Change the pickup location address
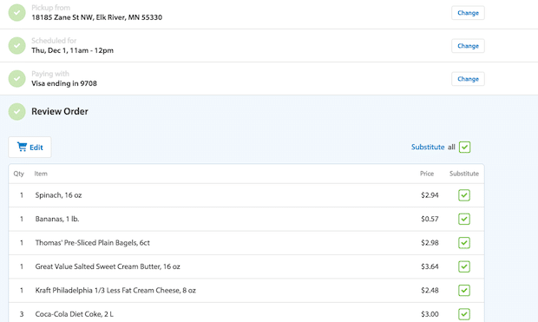 [468, 13]
